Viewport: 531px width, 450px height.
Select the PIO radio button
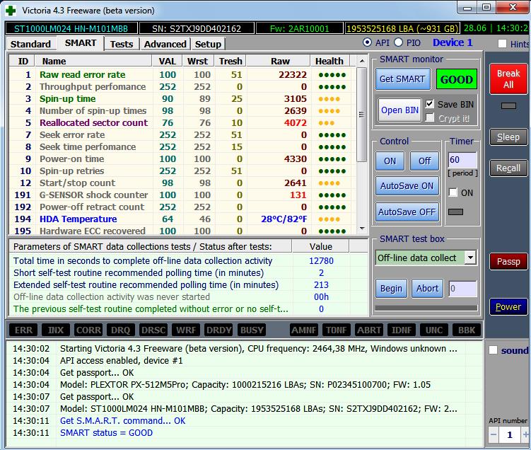click(398, 42)
